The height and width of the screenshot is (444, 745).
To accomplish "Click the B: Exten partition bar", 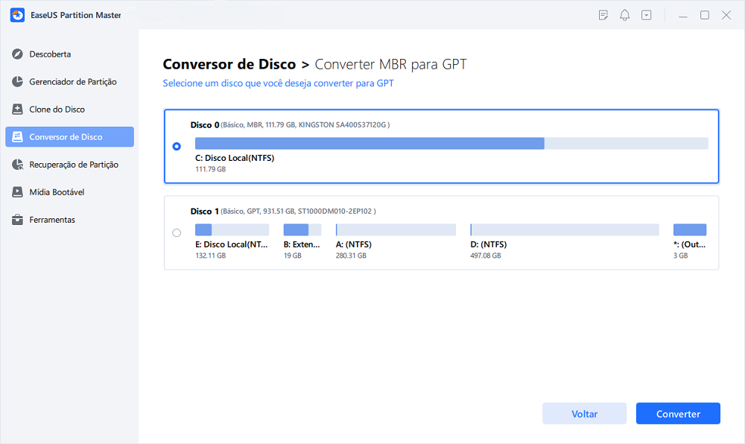I will point(302,230).
